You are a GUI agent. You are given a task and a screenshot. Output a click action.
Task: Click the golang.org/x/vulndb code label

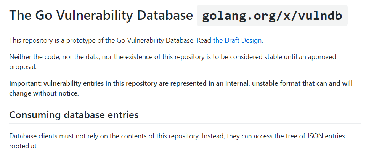coord(272,16)
